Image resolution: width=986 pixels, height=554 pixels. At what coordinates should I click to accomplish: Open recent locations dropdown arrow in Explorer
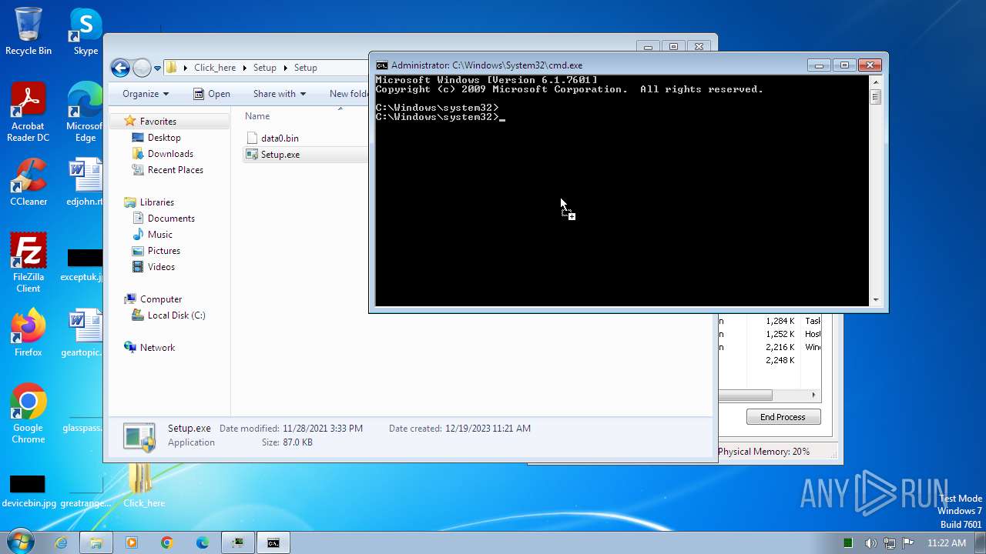click(157, 68)
